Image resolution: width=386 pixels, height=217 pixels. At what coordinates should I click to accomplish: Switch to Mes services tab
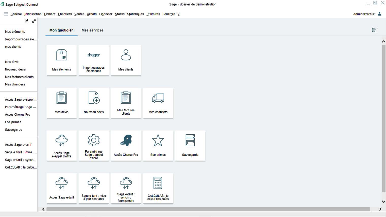point(92,30)
